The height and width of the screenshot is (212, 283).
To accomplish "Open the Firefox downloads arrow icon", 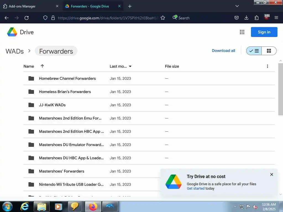I will pyautogui.click(x=246, y=18).
